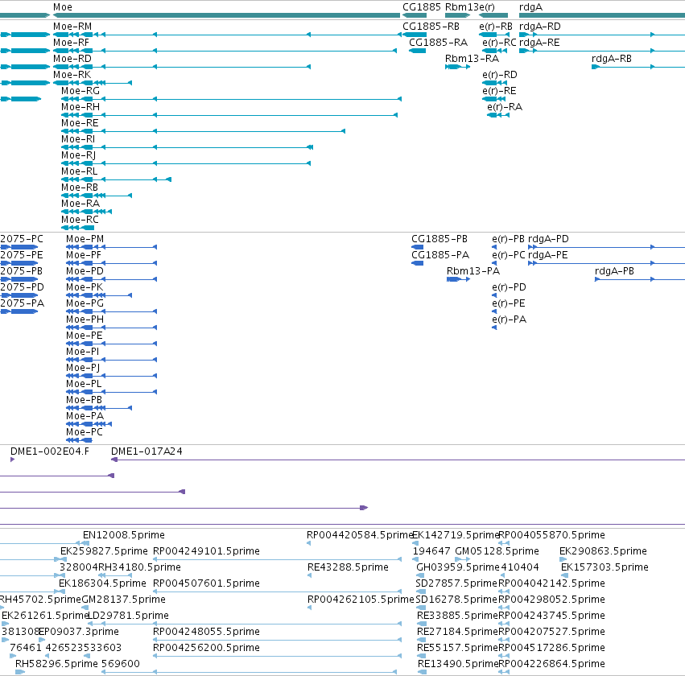Click the LD29781.5prime EST
Viewport: 685px width, 676px height.
tap(129, 616)
